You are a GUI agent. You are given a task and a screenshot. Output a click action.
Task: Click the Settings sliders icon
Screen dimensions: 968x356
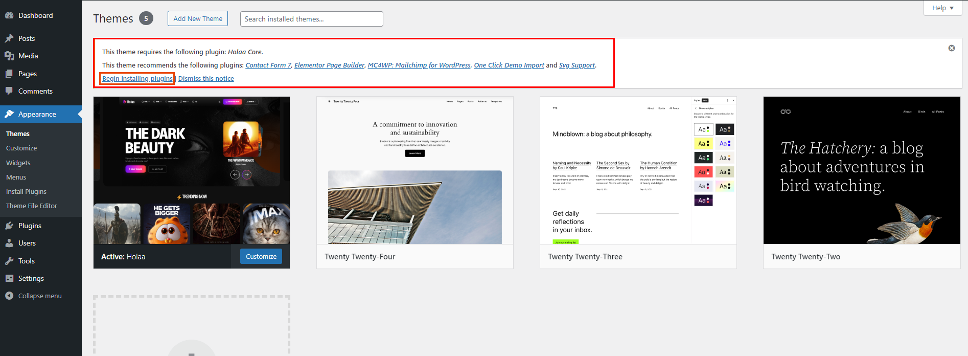pos(9,278)
